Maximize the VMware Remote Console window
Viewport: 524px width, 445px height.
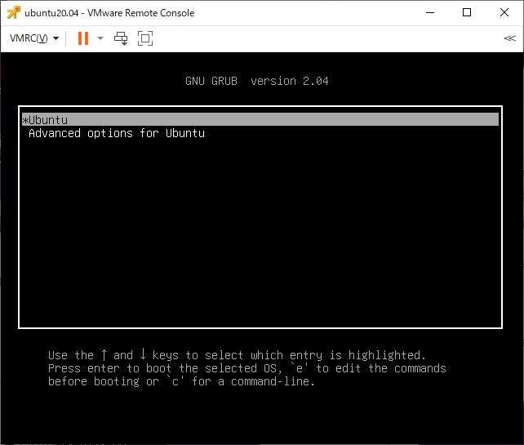467,13
